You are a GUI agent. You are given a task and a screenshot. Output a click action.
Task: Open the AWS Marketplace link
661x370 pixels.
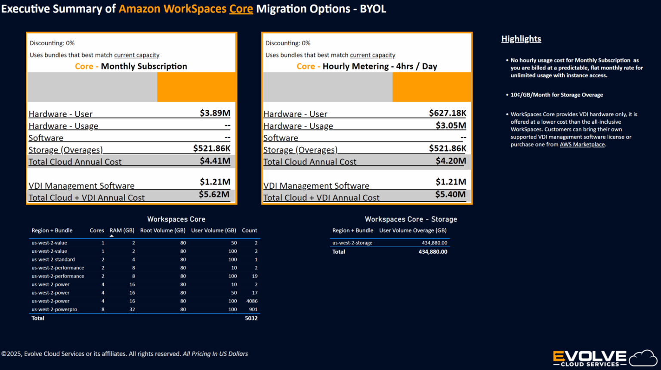point(582,144)
